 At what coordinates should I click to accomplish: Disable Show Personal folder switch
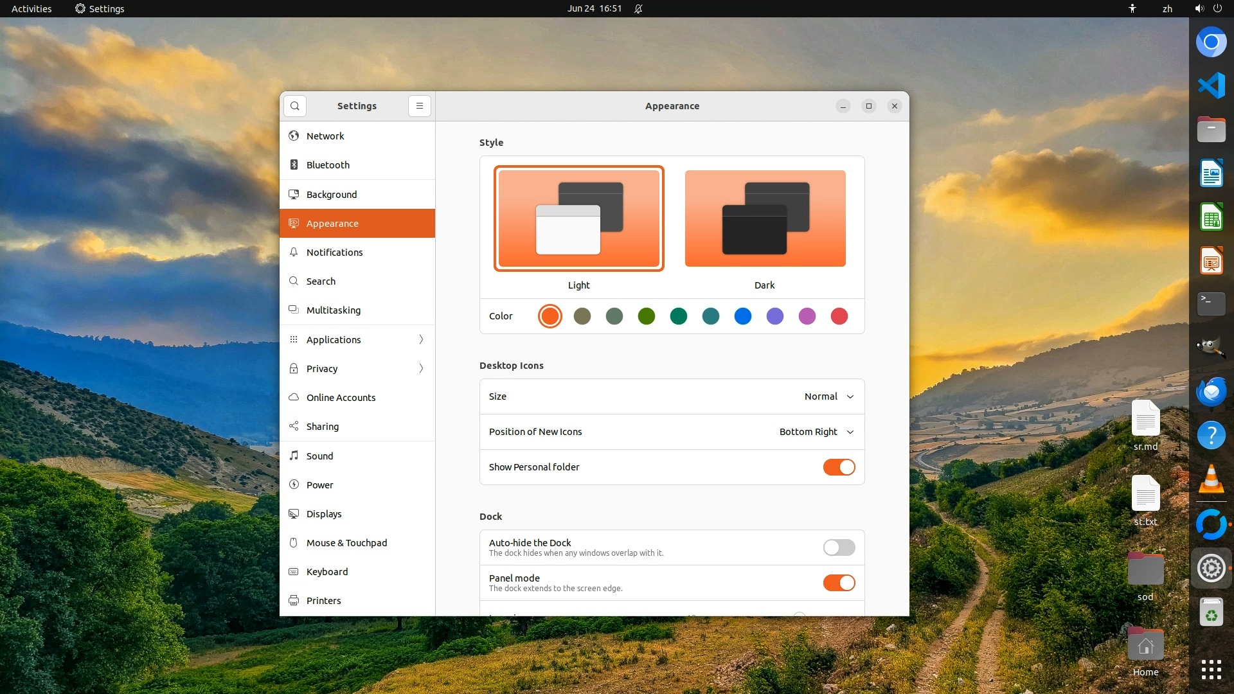pyautogui.click(x=839, y=467)
